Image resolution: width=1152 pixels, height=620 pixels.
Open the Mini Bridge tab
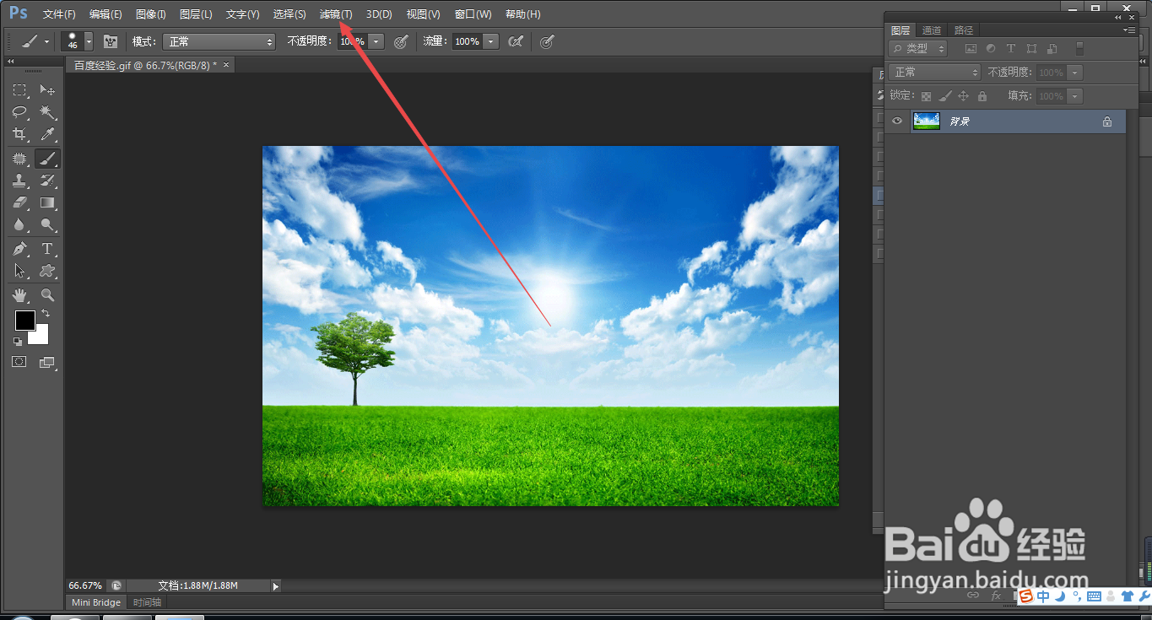pyautogui.click(x=96, y=602)
